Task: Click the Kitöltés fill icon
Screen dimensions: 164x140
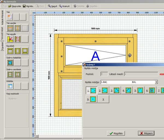Action: pos(10,86)
